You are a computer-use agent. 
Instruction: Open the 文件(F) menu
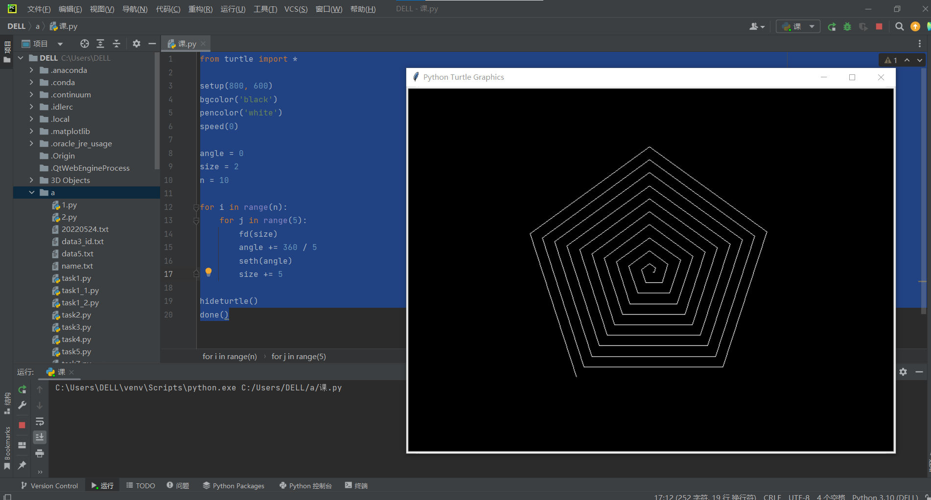point(39,9)
